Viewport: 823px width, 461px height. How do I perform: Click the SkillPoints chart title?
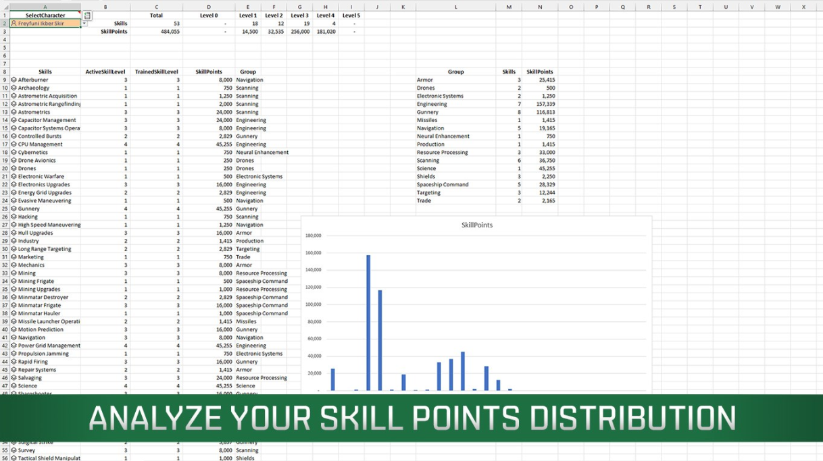tap(476, 225)
